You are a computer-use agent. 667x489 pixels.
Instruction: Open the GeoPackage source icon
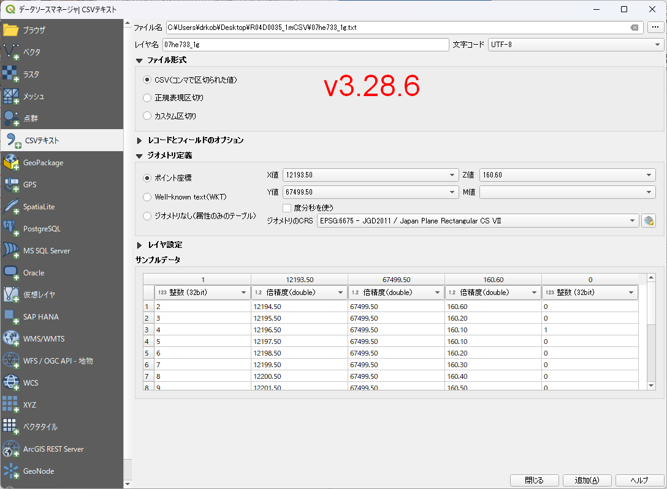pyautogui.click(x=11, y=163)
